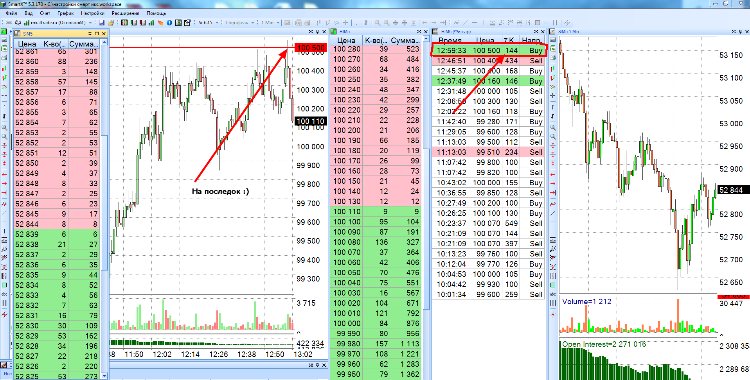The image size is (750, 380).
Task: Click the abc text label tool in the left sidebar
Action: pyautogui.click(x=4, y=294)
